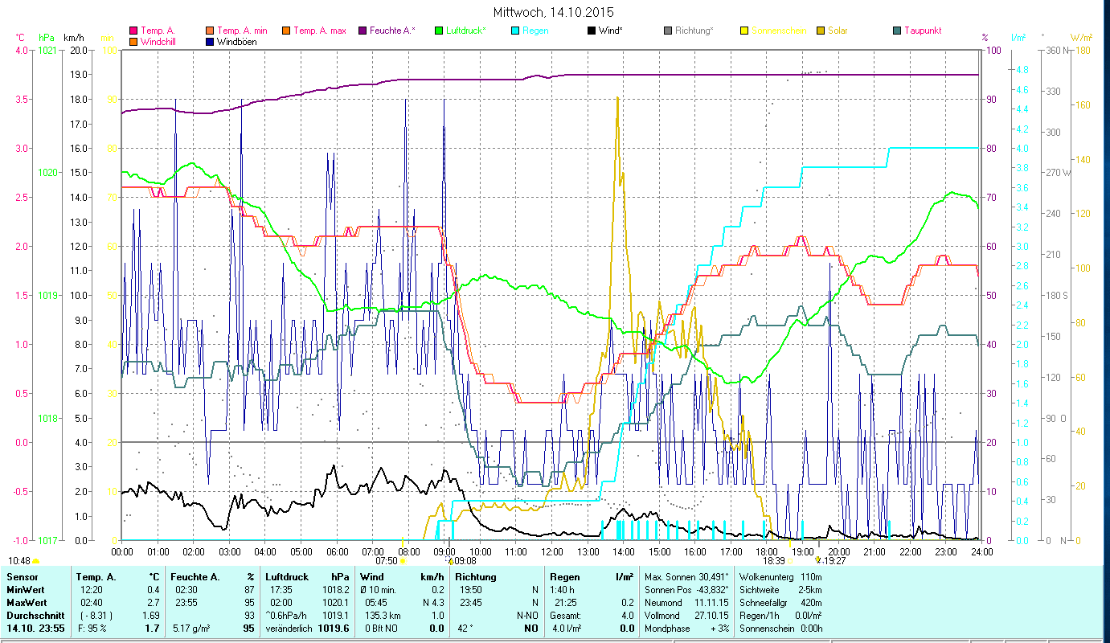Click the 'N 4.3' max wind value
This screenshot has height=643, width=1110.
pos(433,602)
